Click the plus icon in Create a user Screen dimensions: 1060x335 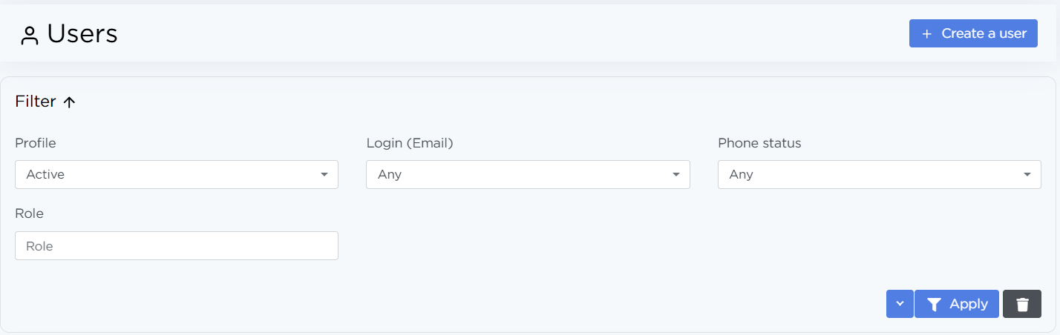pos(926,34)
